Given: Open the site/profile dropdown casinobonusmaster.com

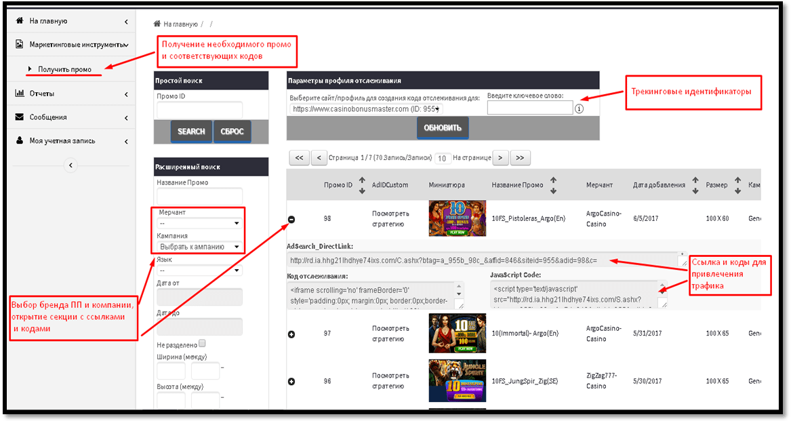Looking at the screenshot, I should point(366,108).
